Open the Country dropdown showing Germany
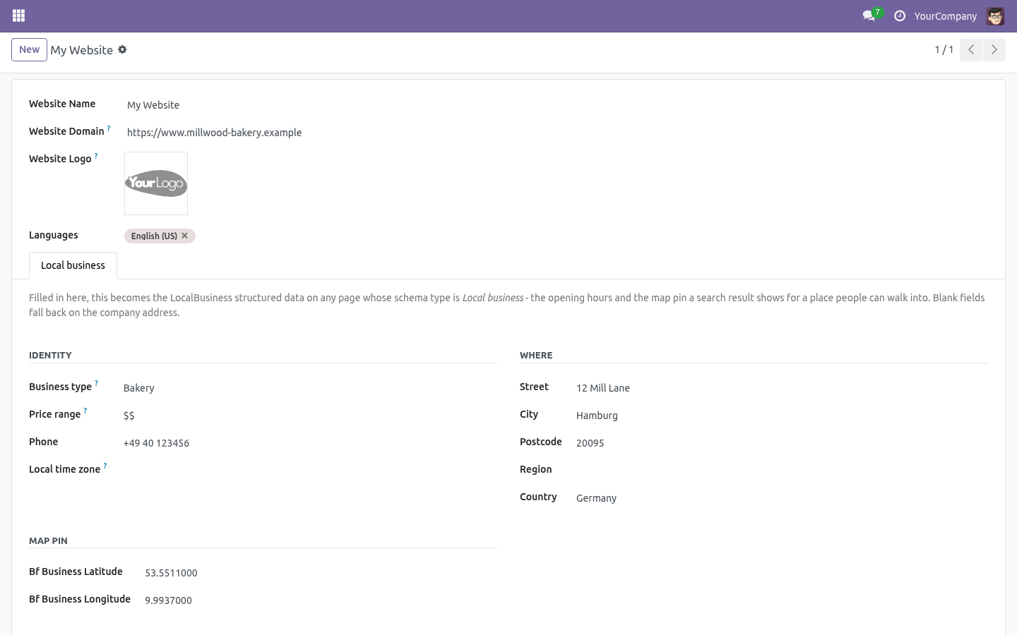Image resolution: width=1017 pixels, height=635 pixels. tap(780, 498)
